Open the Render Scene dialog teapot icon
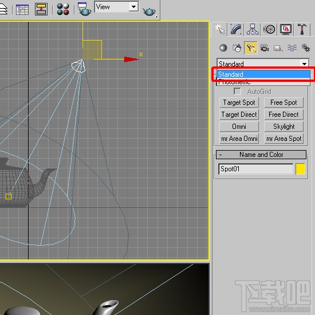Image resolution: width=315 pixels, height=315 pixels. (84, 9)
